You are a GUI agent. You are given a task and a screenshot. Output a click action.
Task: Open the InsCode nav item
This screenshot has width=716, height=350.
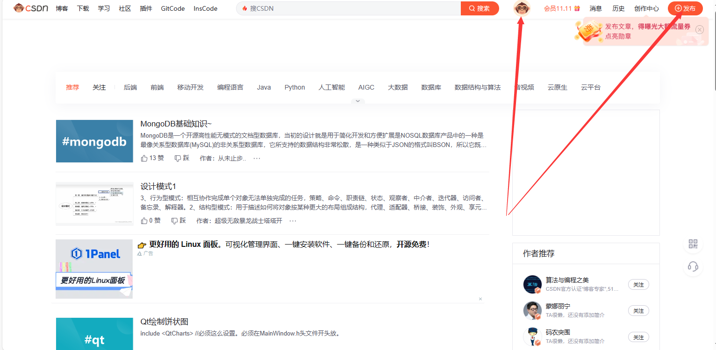[x=206, y=8]
